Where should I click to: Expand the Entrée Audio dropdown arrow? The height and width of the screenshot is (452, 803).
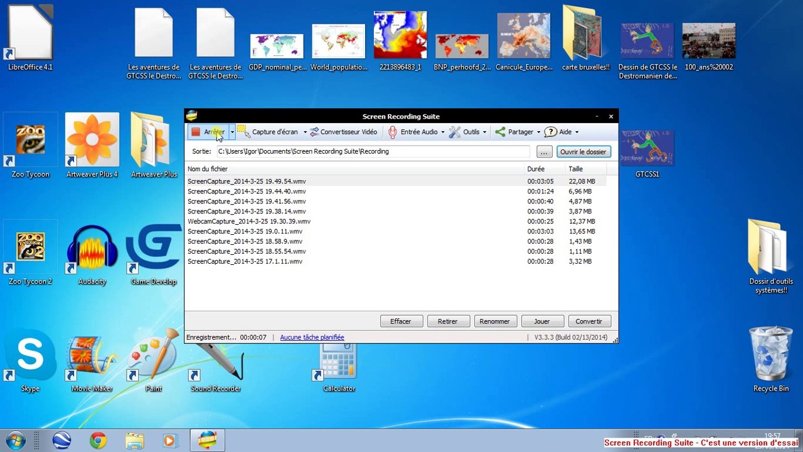click(442, 132)
